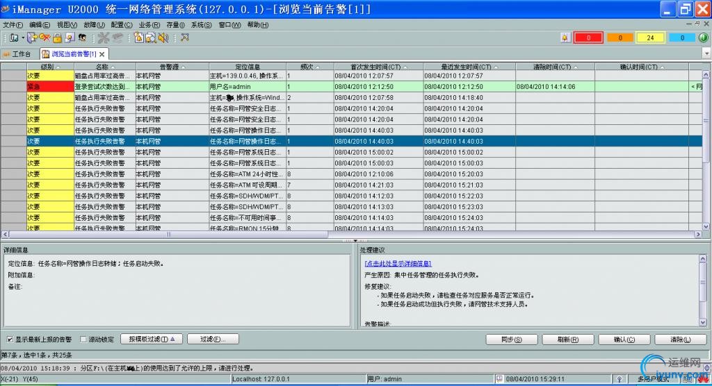
Task: Click the grayed-out icon right of the wrench
Action: coord(118,38)
